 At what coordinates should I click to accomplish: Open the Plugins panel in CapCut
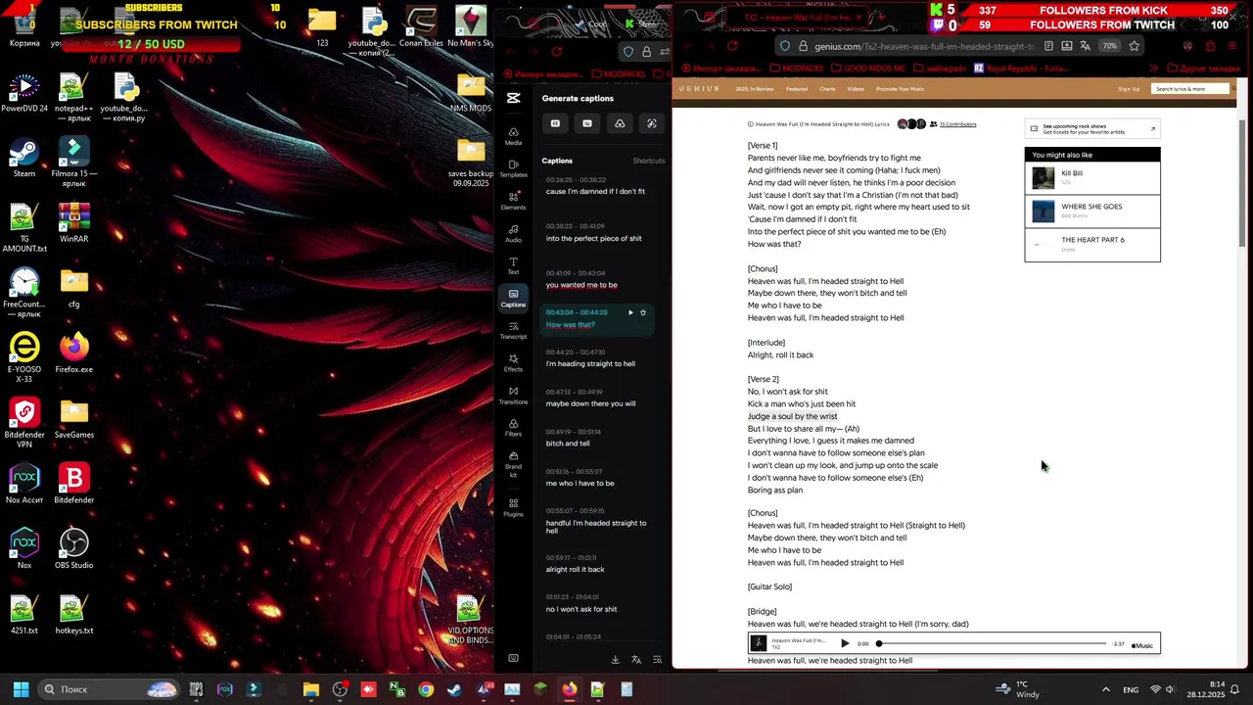click(x=513, y=507)
